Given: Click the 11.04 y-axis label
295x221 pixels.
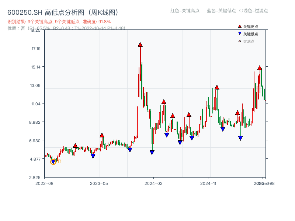Looking at the screenshot, I should [36, 104].
